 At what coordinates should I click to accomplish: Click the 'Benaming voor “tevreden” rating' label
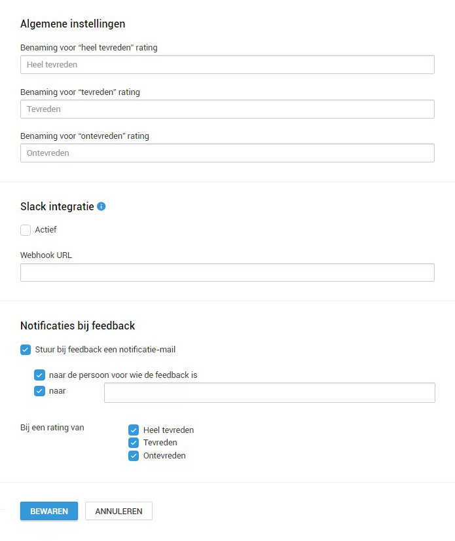[80, 92]
